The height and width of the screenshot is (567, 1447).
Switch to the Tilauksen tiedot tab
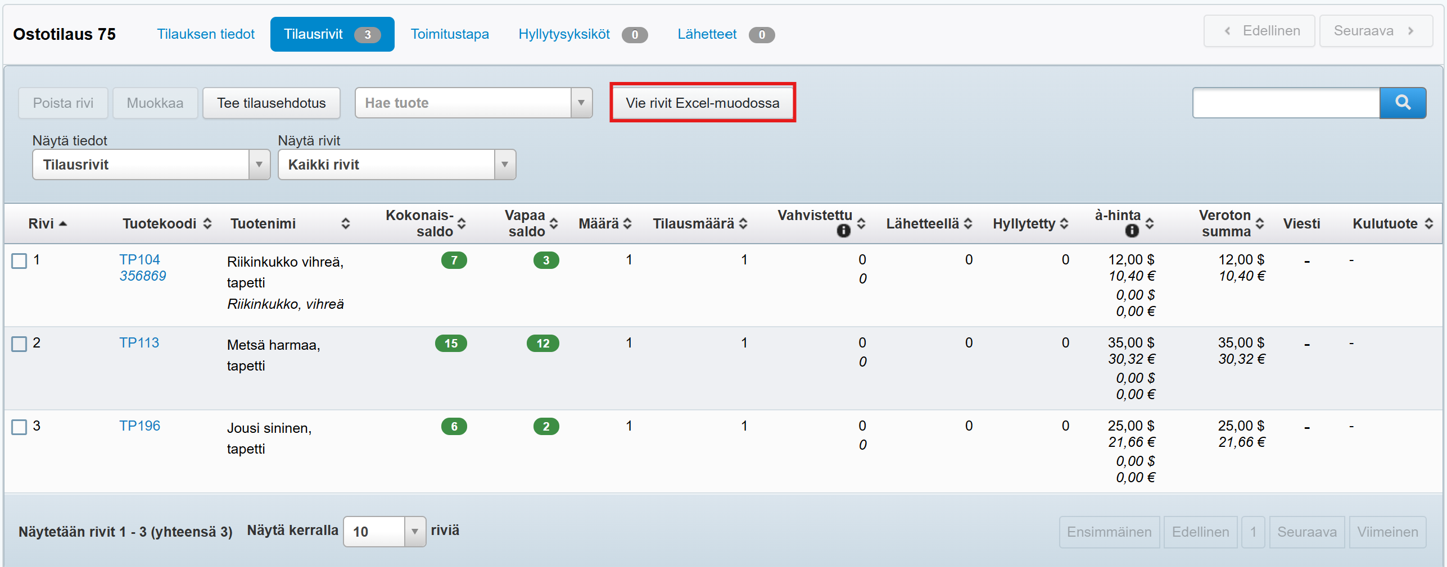pyautogui.click(x=205, y=34)
